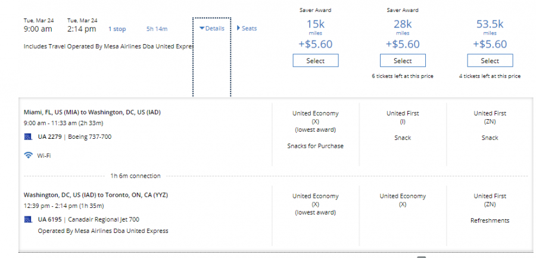Click the 28k miles price
The width and height of the screenshot is (536, 258).
403,24
